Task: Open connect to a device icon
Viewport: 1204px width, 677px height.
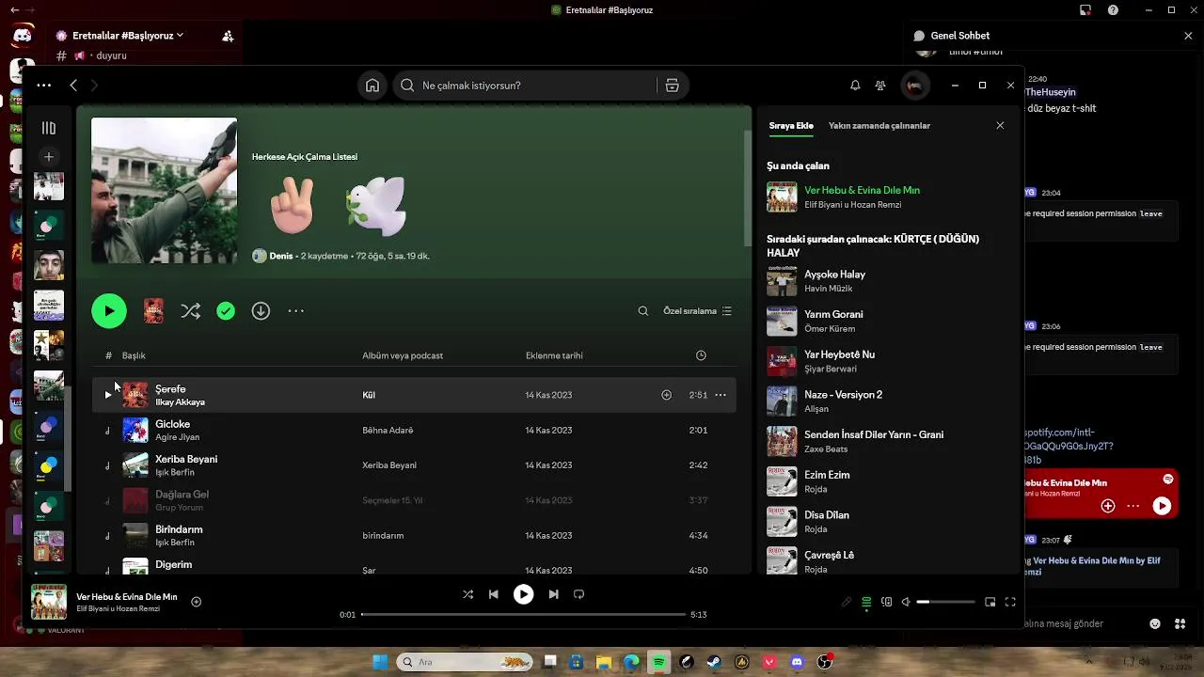Action: coord(886,602)
